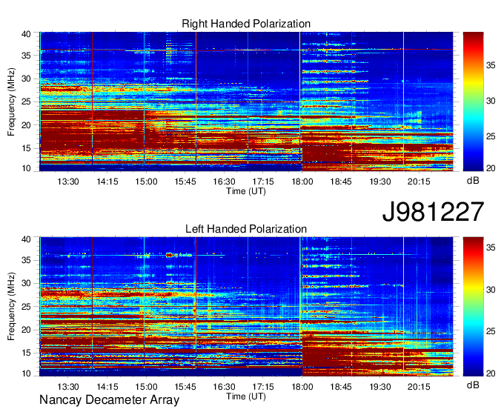Click the 40 MHz tick label on the bottom plot
Image resolution: width=504 pixels, height=409 pixels.
(x=26, y=239)
